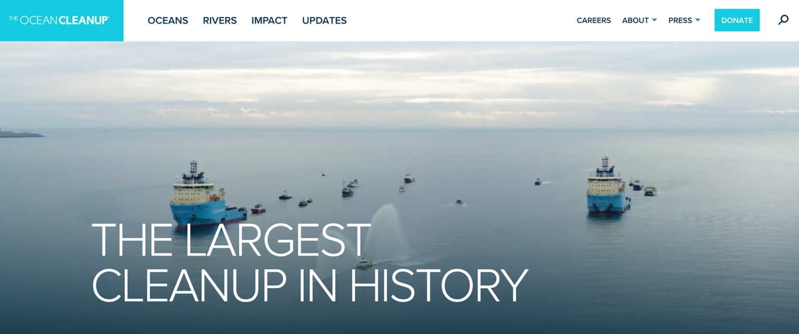Click the yellow-green boat near right ship

tap(650, 191)
